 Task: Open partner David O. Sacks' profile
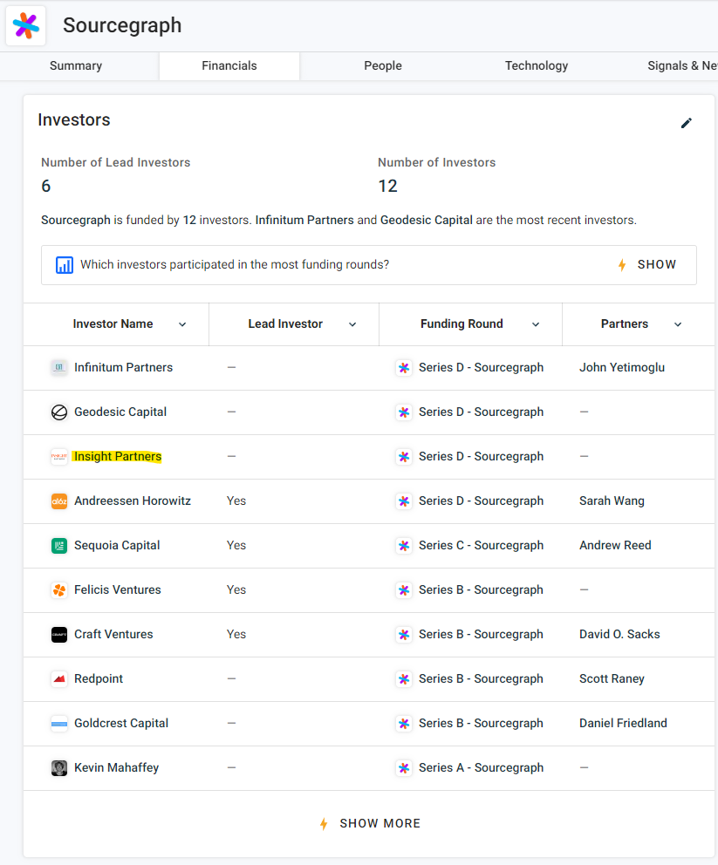pyautogui.click(x=619, y=635)
